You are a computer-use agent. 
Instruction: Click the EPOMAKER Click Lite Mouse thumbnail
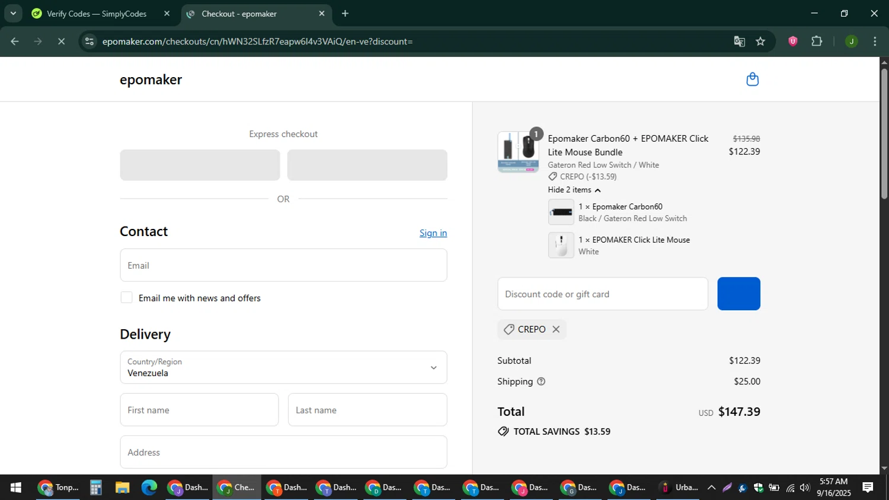[x=561, y=245]
